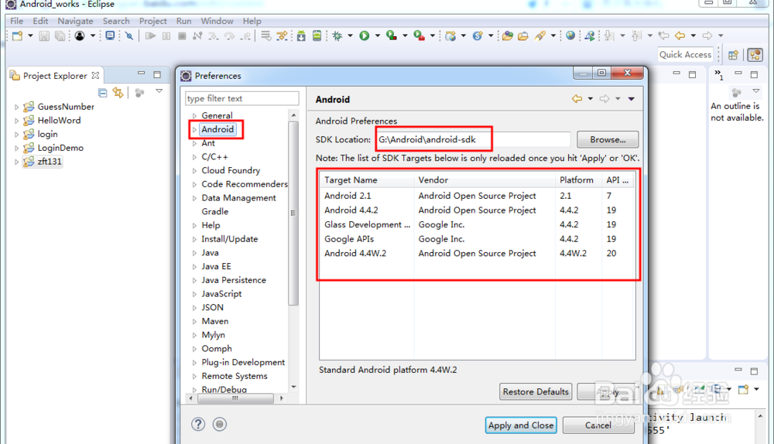
Task: Click the Run with Coverage toolbar icon
Action: [392, 36]
